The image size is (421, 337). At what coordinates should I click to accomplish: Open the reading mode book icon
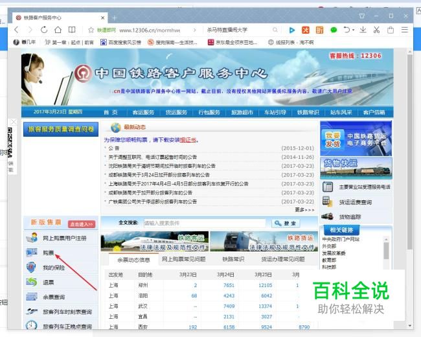point(72,30)
